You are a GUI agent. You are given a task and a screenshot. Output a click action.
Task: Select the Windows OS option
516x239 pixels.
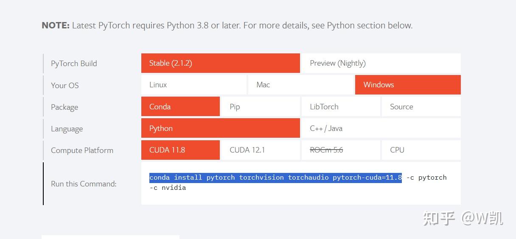[x=407, y=85]
